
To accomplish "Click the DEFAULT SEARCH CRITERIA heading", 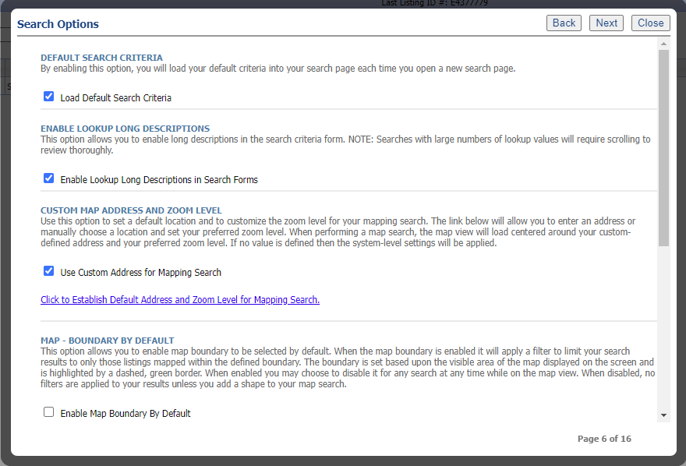I will click(101, 58).
